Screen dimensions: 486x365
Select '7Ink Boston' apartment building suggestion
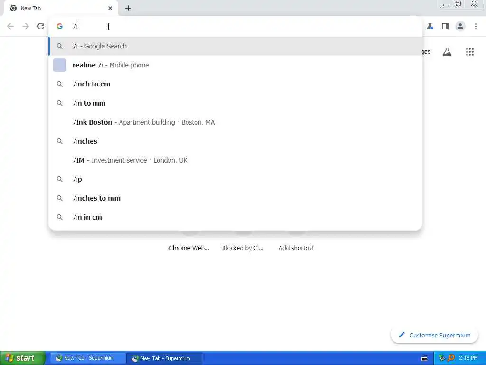pos(235,122)
